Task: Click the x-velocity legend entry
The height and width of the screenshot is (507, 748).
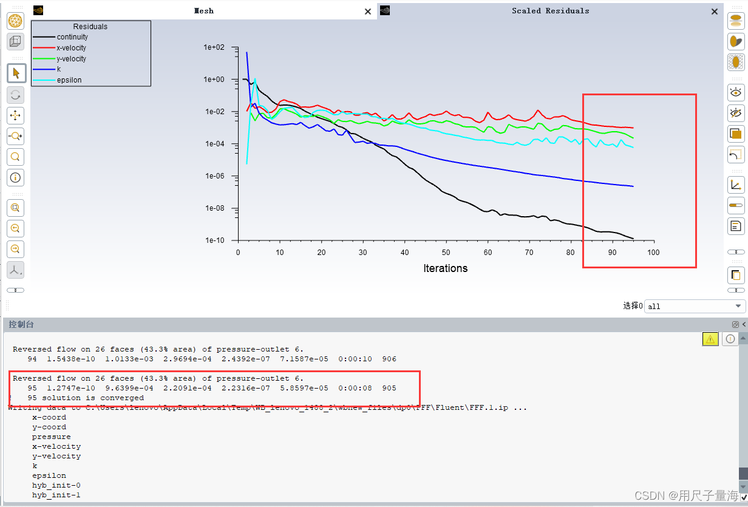Action: [x=59, y=48]
